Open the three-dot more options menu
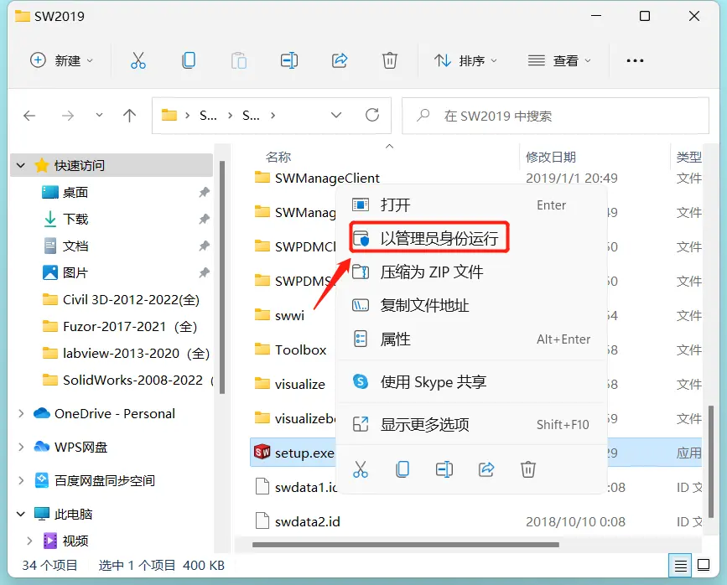Image resolution: width=727 pixels, height=585 pixels. point(635,60)
